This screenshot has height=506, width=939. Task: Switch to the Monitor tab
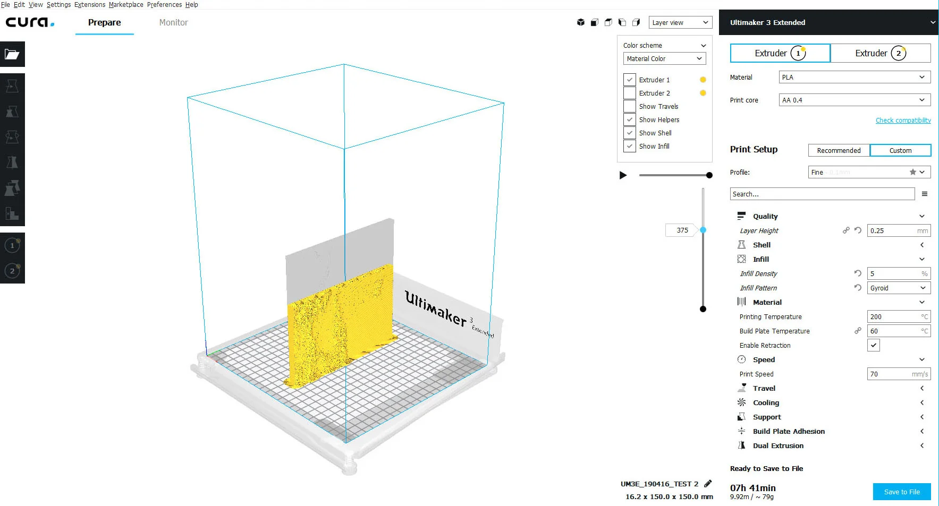[x=173, y=22]
